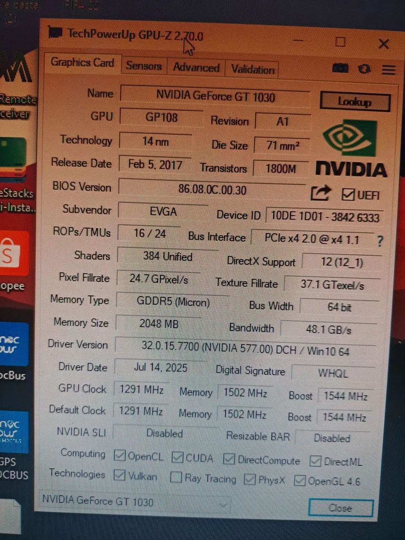
Task: Click the Driver Date value Jul 14, 2025
Action: click(160, 367)
